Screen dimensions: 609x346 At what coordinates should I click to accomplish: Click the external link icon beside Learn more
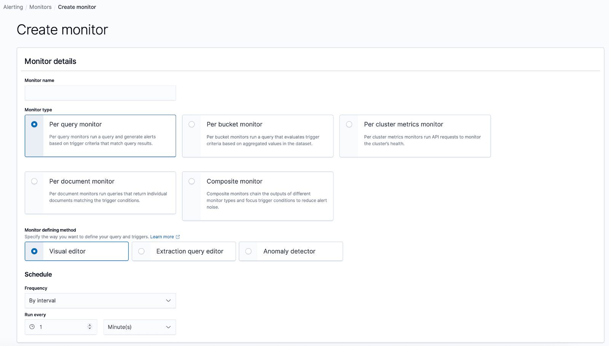[177, 236]
